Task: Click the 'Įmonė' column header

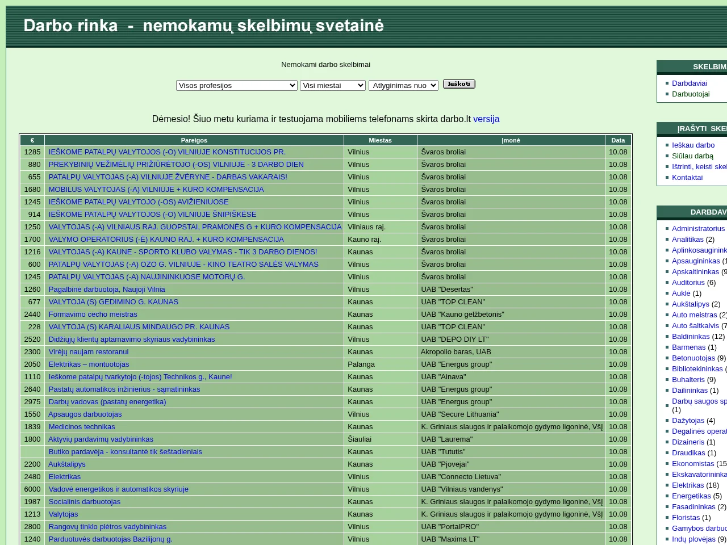Action: pyautogui.click(x=511, y=140)
